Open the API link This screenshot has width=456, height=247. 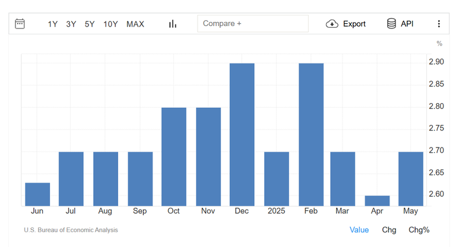click(x=407, y=24)
